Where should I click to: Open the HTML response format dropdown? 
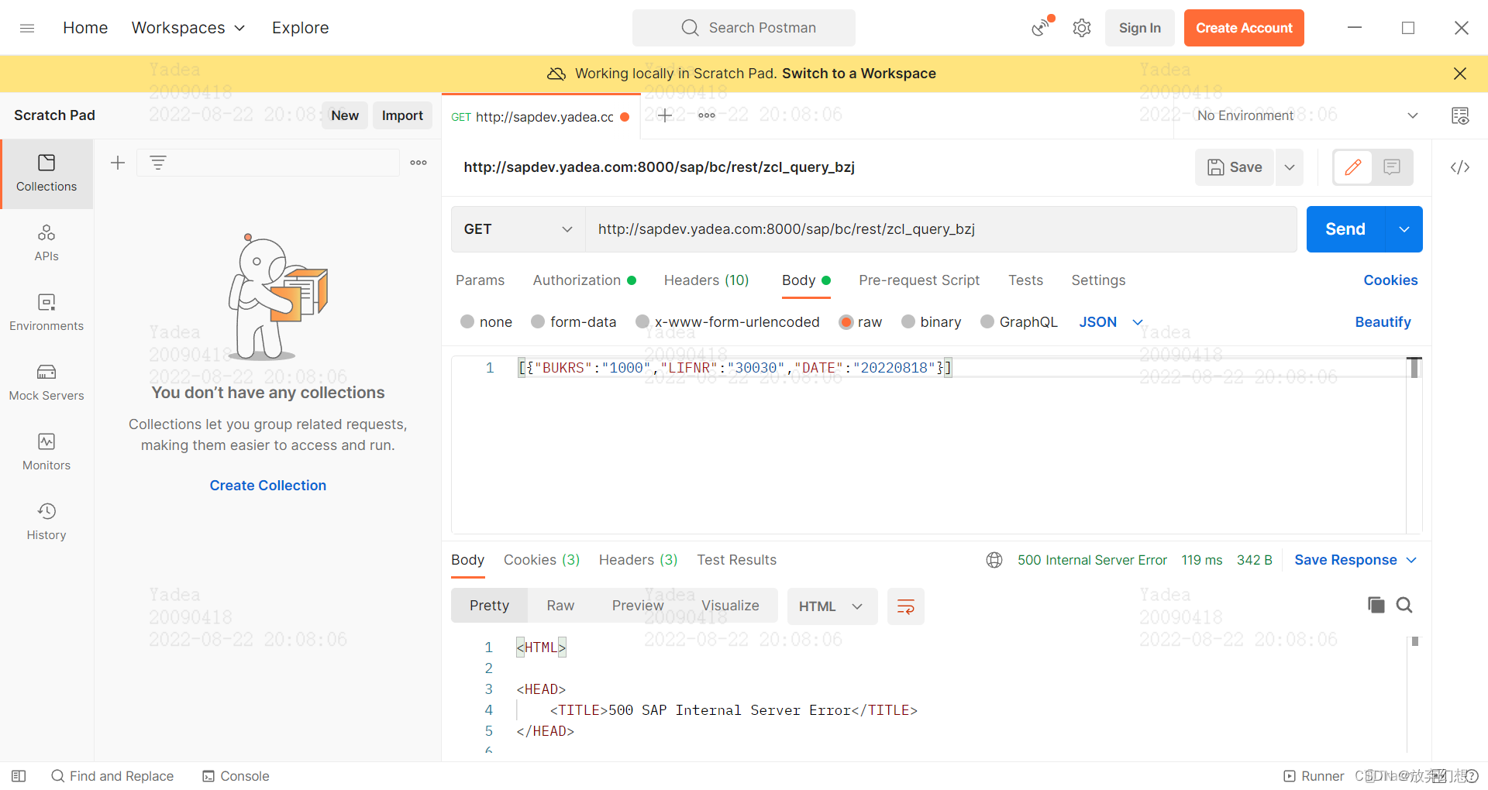pos(832,606)
